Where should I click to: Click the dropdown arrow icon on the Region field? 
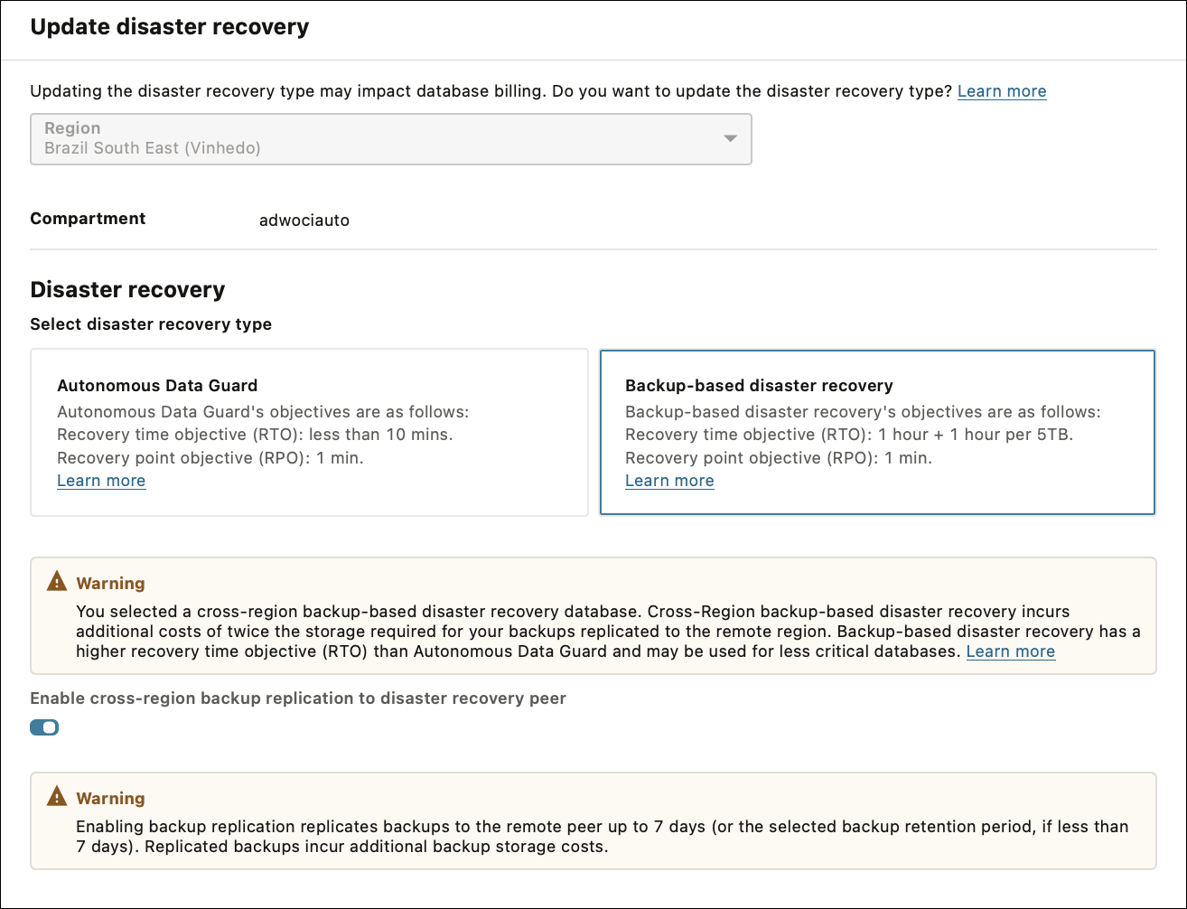click(x=730, y=140)
